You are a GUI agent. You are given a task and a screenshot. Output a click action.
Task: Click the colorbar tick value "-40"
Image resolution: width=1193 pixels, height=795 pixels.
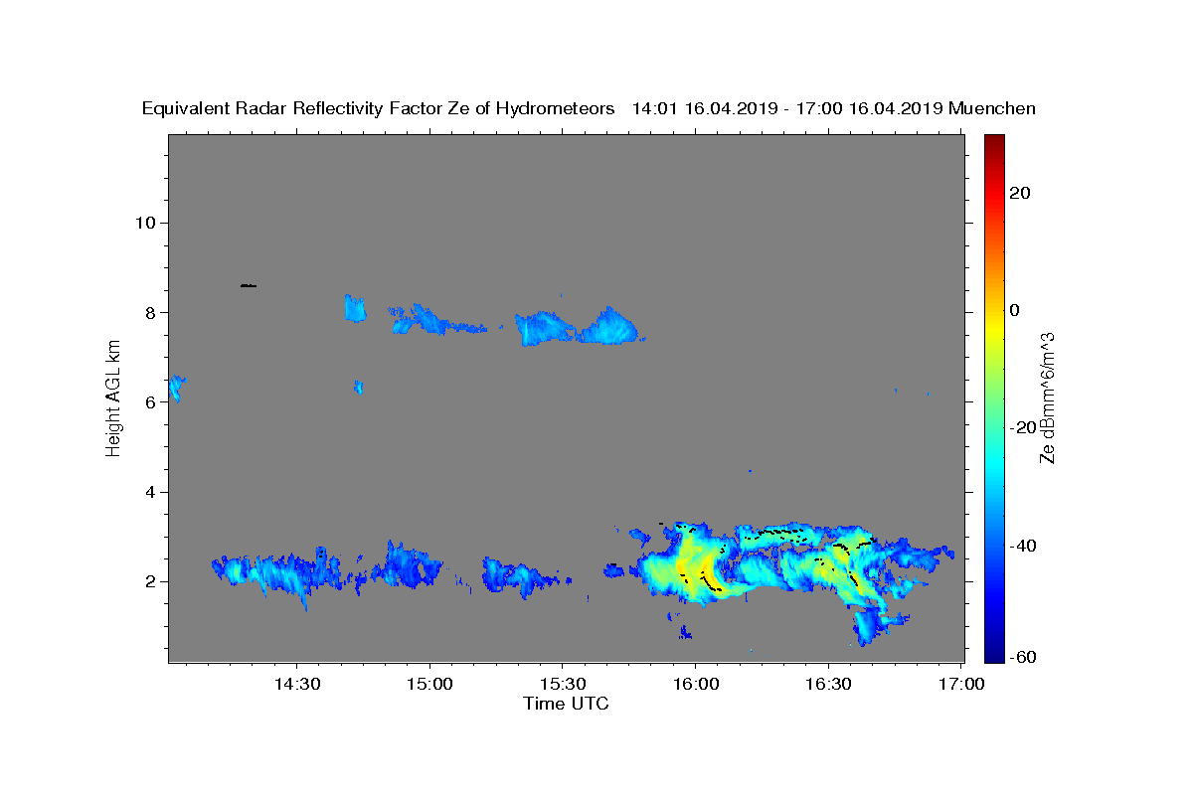(1022, 545)
